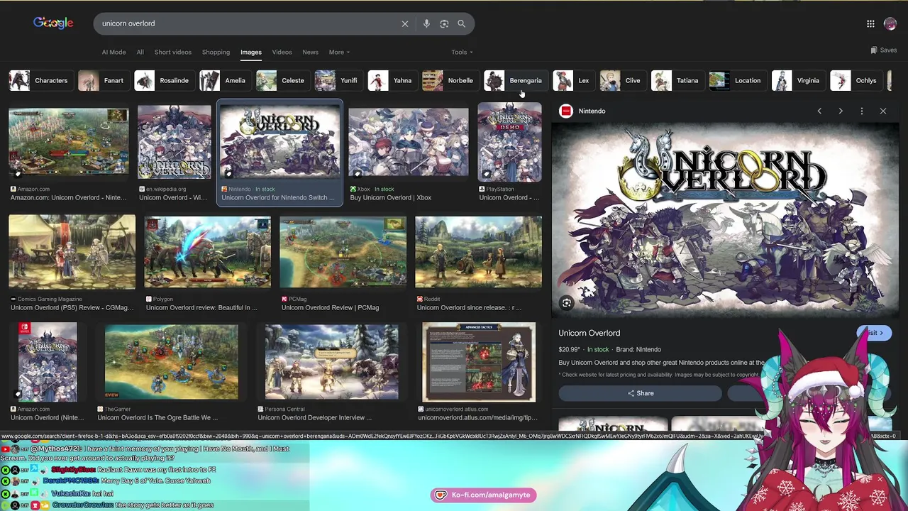Switch to the Videos tab
908x511 pixels.
[x=282, y=52]
